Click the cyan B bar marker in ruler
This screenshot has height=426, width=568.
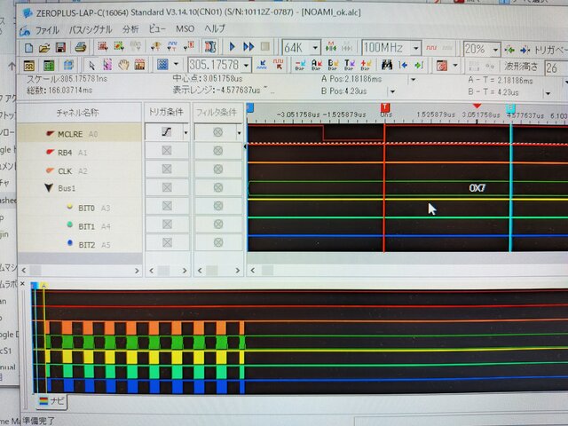click(x=510, y=108)
